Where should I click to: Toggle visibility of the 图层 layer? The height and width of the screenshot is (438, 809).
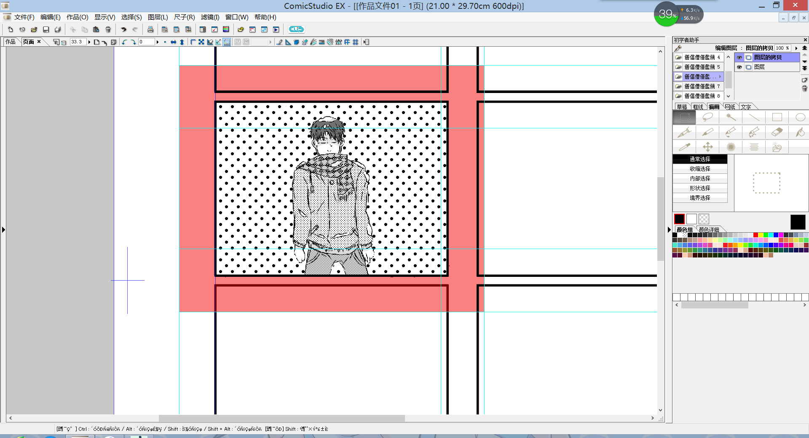(739, 67)
